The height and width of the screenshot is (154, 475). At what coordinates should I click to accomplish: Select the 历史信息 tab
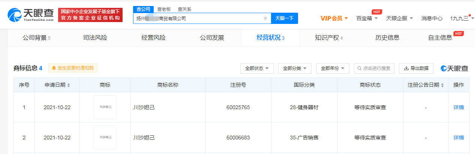(387, 38)
